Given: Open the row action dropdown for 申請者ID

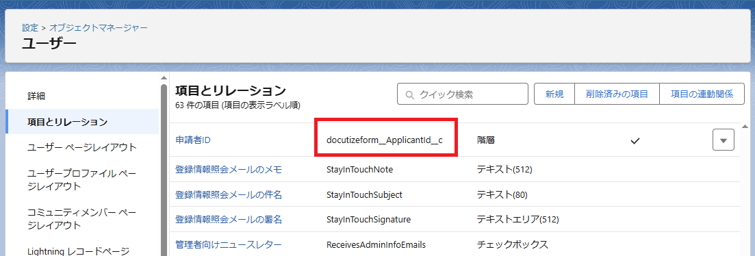Looking at the screenshot, I should (724, 140).
